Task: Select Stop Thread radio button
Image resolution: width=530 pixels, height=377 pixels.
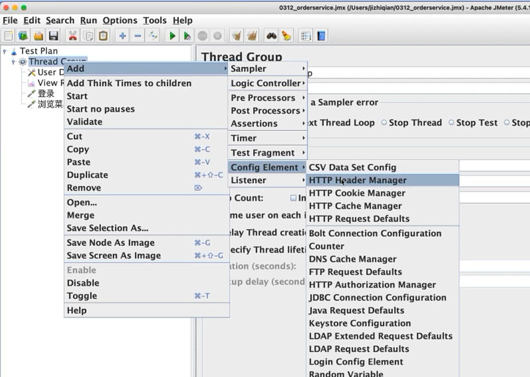Action: (384, 122)
